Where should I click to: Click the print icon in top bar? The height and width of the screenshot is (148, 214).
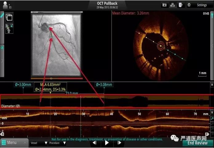click(x=173, y=5)
